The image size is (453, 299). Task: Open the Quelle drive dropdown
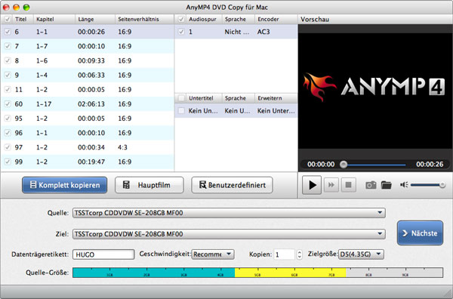tap(229, 213)
